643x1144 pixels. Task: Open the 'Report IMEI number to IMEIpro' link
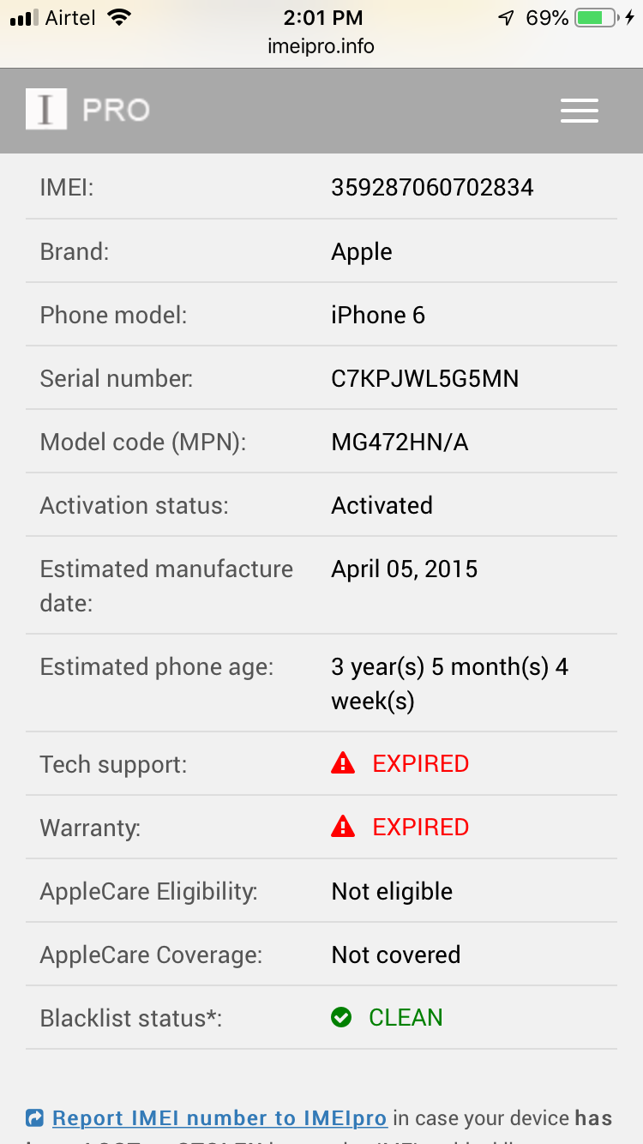click(x=219, y=1118)
